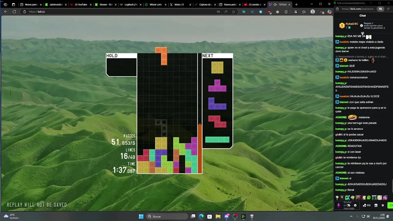Click AGNONE username beside 'metanme'
Viewport: 393px width, 221px height.
(x=341, y=117)
